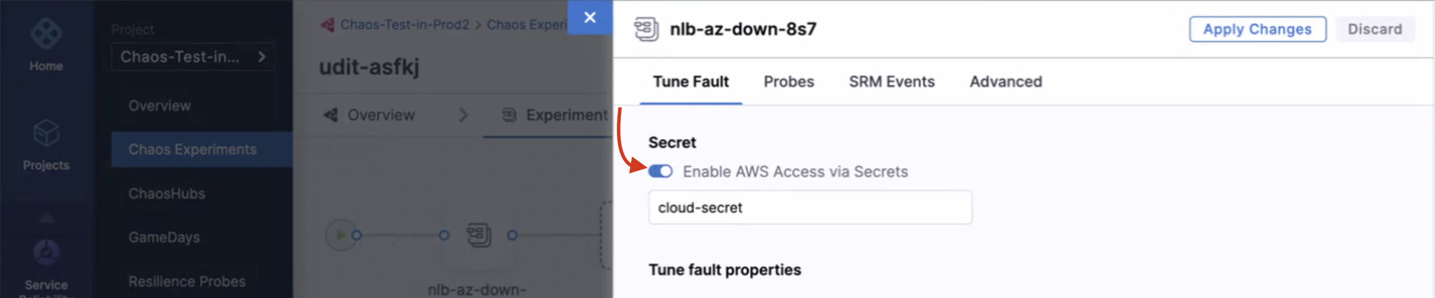Disable AWS Access via Secrets toggle
The width and height of the screenshot is (1435, 298).
pyautogui.click(x=660, y=171)
